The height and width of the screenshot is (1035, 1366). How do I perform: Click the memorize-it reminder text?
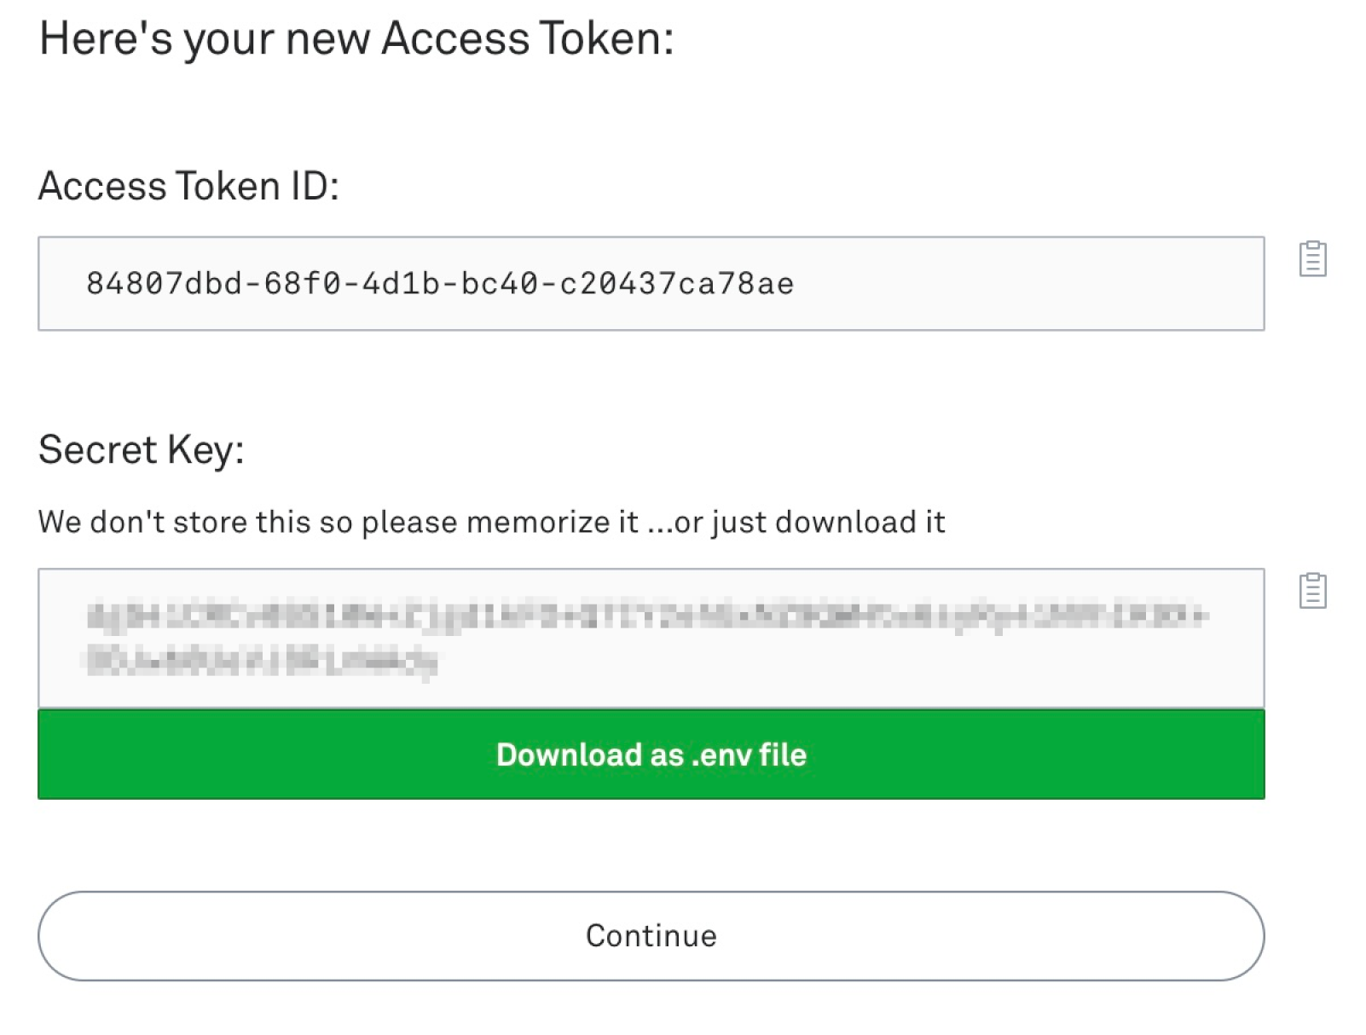tap(491, 521)
